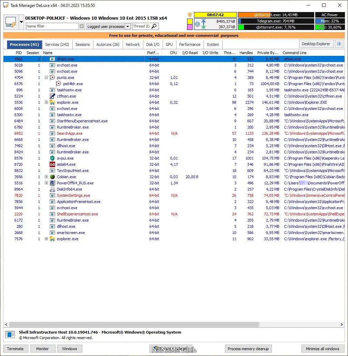This screenshot has width=348, height=356.
Task: Click the computer icon button in the header
Action: (11, 22)
